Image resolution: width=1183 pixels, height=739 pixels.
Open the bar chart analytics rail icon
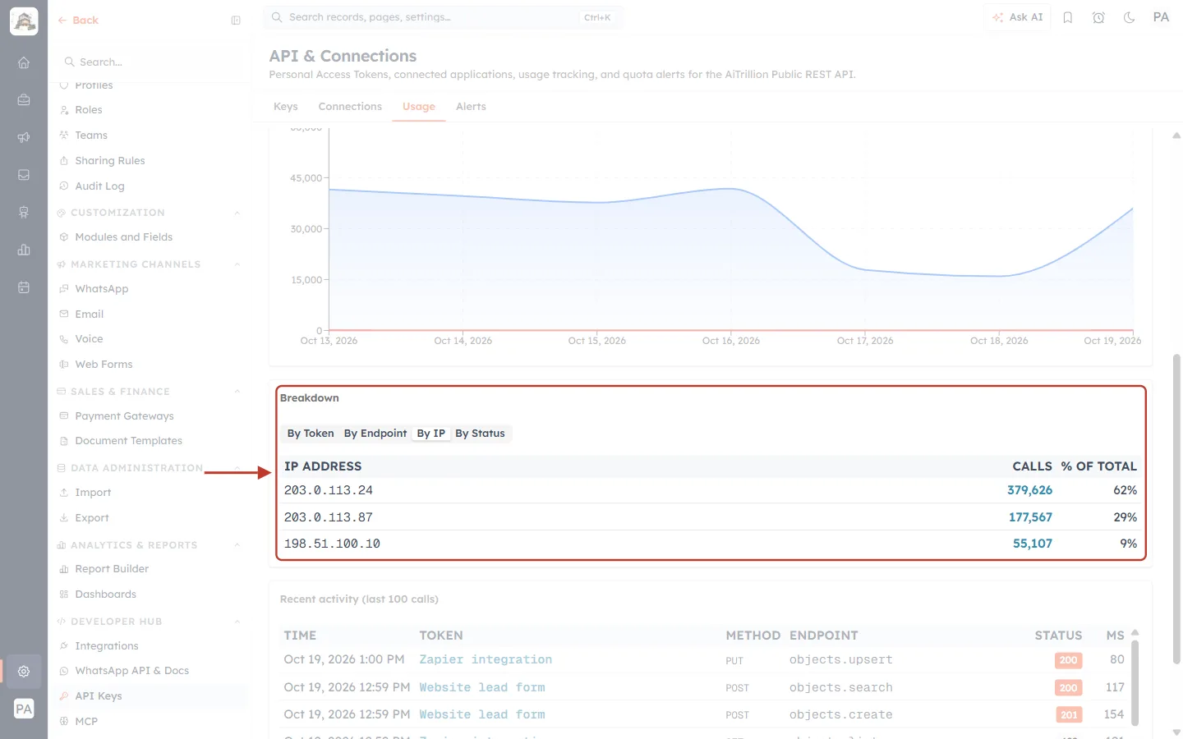point(24,250)
